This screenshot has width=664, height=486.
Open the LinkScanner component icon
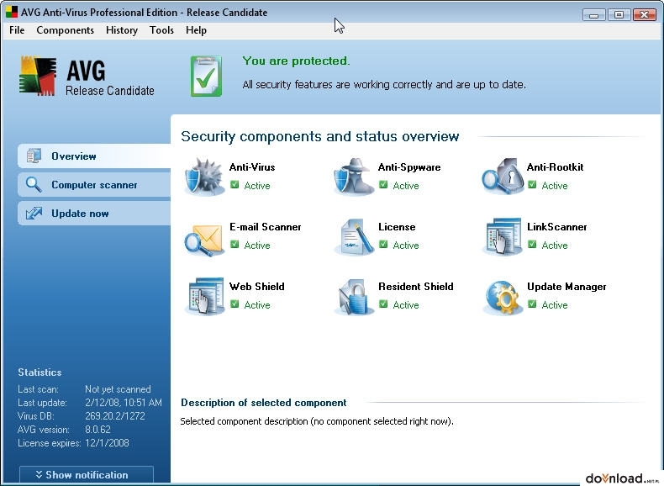pyautogui.click(x=503, y=236)
